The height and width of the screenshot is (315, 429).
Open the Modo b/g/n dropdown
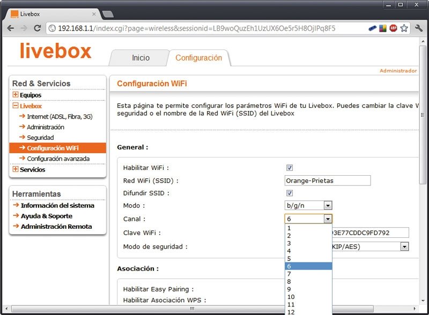coord(308,205)
